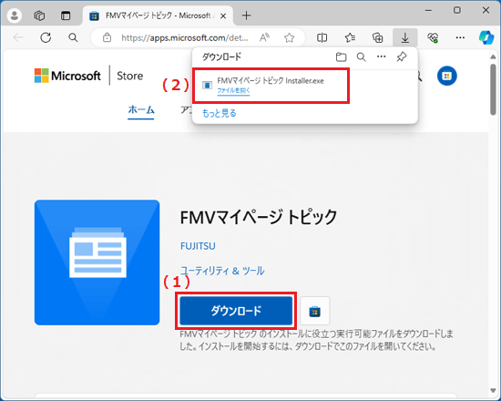The height and width of the screenshot is (401, 501).
Task: Click the ファイルを開く link
Action: 233,91
